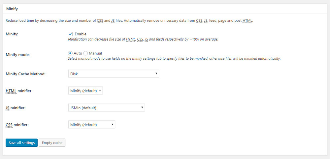330x159 pixels.
Task: Click the "JS minifier:" field label
Action: (16, 108)
